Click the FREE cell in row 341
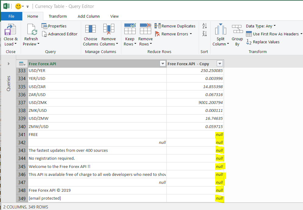The height and width of the screenshot is (210, 303). (x=97, y=134)
